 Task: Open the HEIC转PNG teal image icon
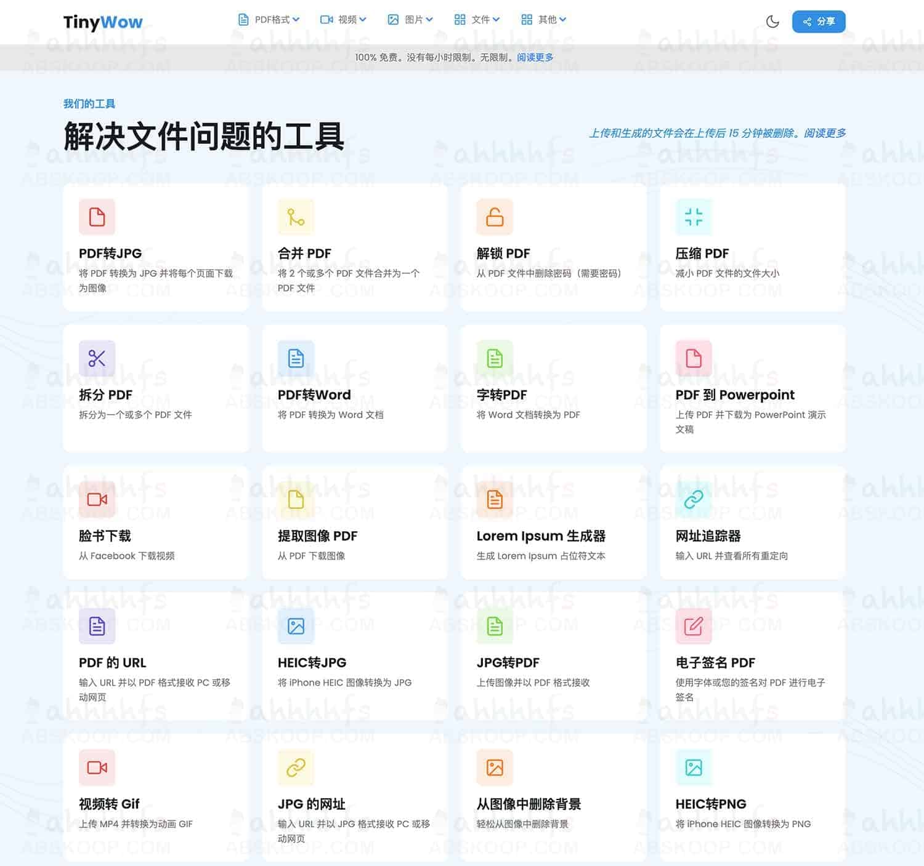pos(694,768)
